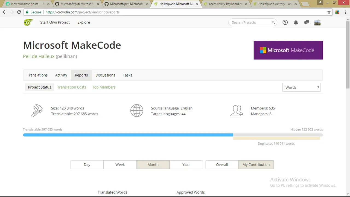The width and height of the screenshot is (350, 197).
Task: Open the help question mark icon
Action: 285,22
